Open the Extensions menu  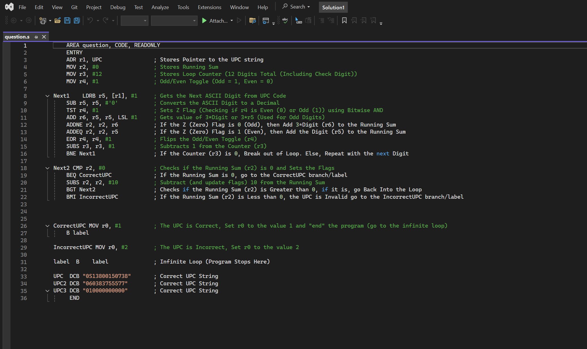[x=210, y=7]
